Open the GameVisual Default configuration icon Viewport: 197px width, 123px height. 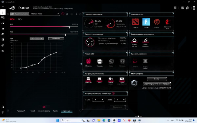point(145,40)
